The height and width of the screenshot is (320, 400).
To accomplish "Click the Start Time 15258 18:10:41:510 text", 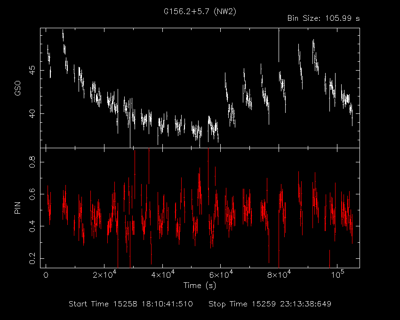I will 131,304.
